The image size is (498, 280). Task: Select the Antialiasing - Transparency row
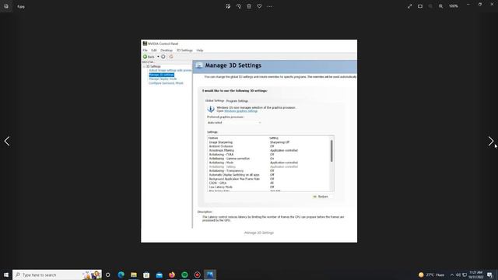click(269, 171)
